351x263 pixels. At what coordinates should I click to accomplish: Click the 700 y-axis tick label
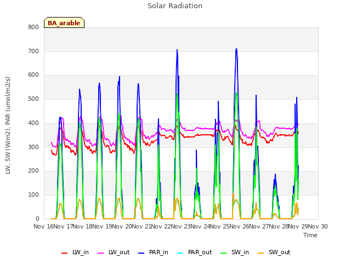click(33, 51)
